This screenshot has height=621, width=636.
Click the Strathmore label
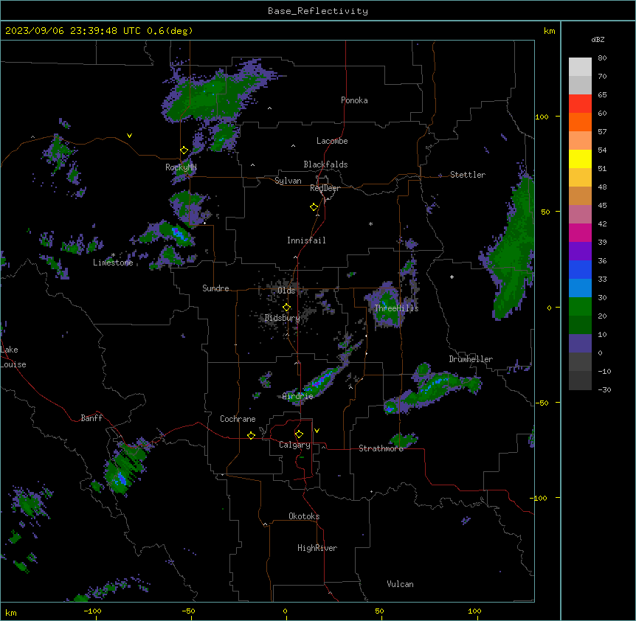381,448
